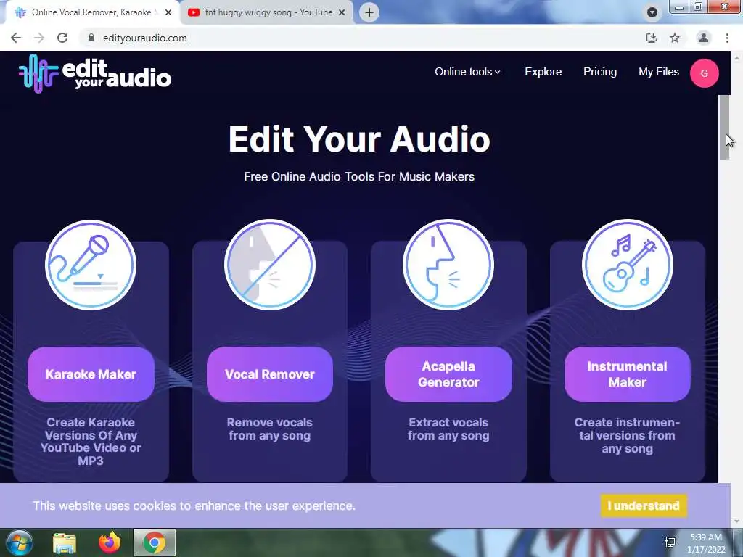Screen dimensions: 743x557
Task: Accept cookies with I understand button
Action: click(644, 506)
